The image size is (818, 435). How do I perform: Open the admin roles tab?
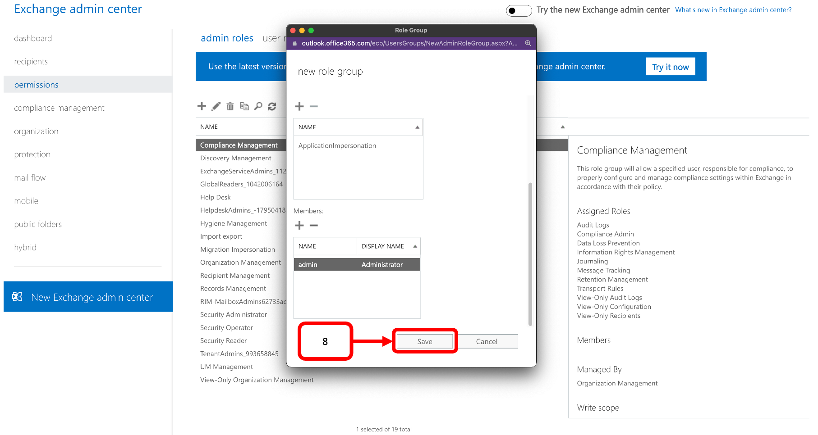click(227, 38)
